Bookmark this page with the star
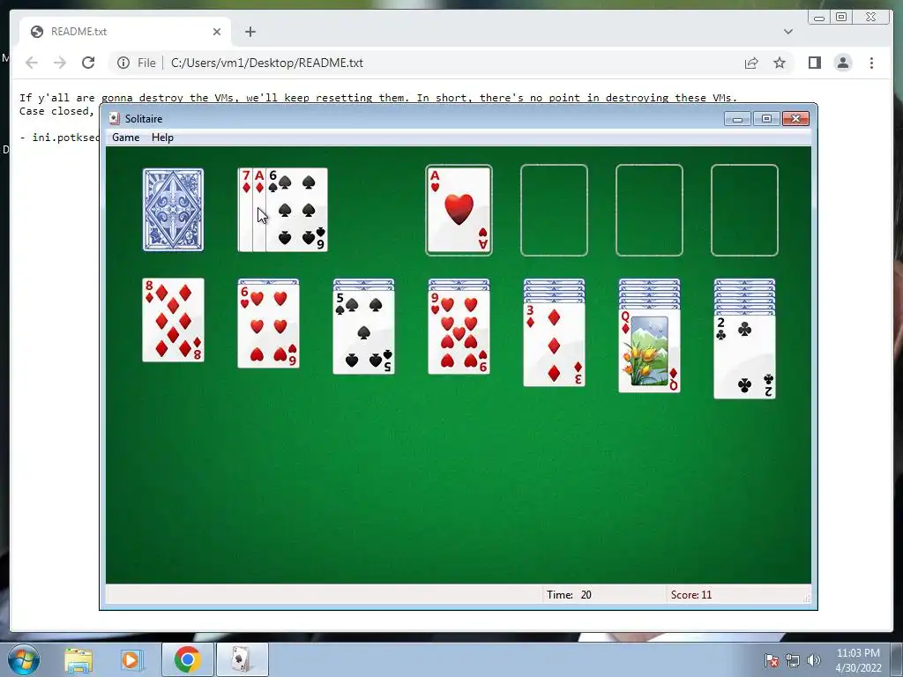Viewport: 903px width, 677px height. click(x=780, y=63)
